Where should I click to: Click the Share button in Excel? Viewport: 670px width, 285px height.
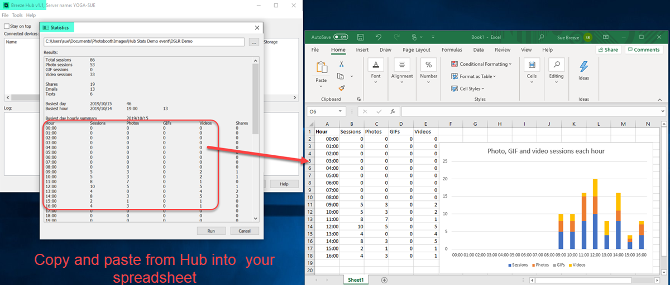point(608,50)
